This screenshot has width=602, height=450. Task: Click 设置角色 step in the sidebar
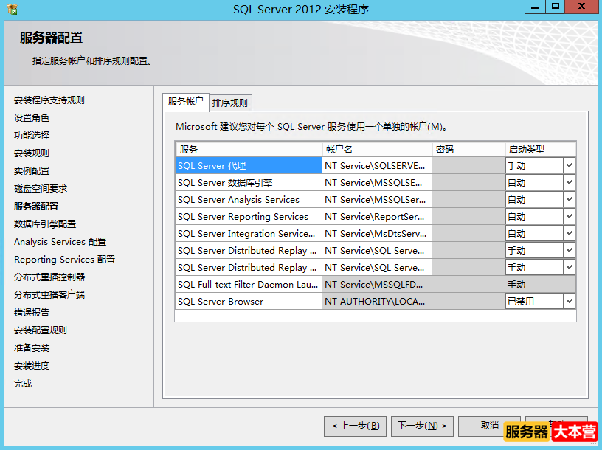pyautogui.click(x=32, y=118)
